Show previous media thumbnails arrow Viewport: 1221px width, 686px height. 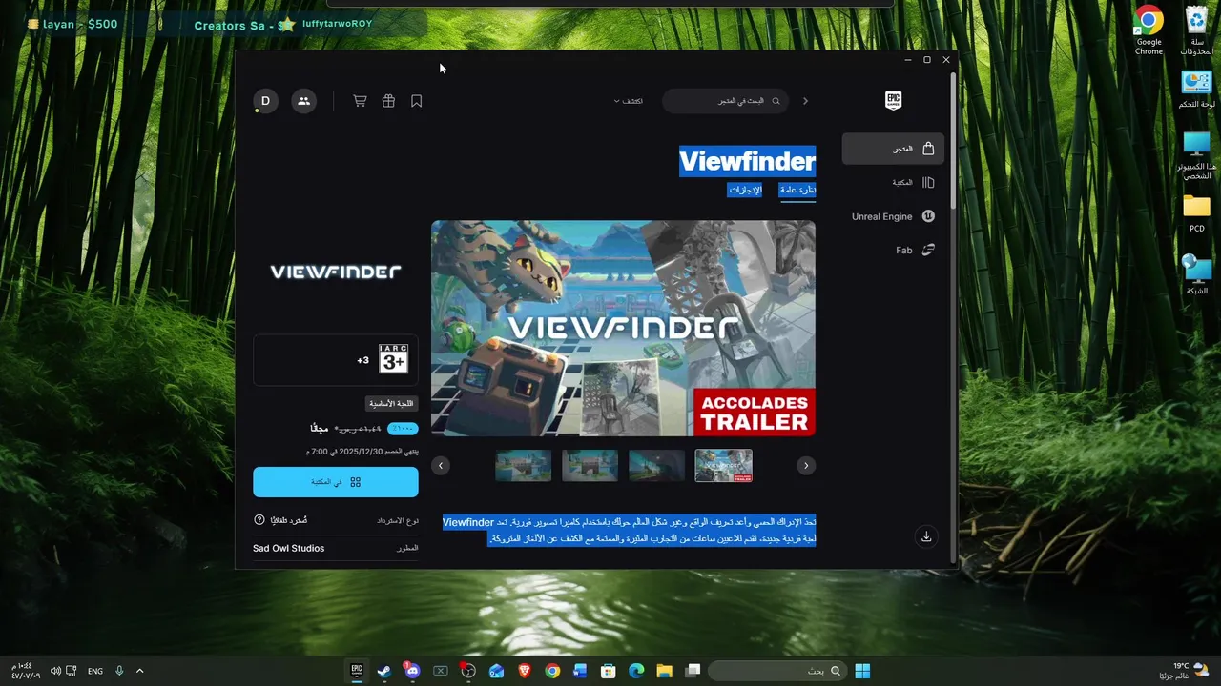point(440,466)
